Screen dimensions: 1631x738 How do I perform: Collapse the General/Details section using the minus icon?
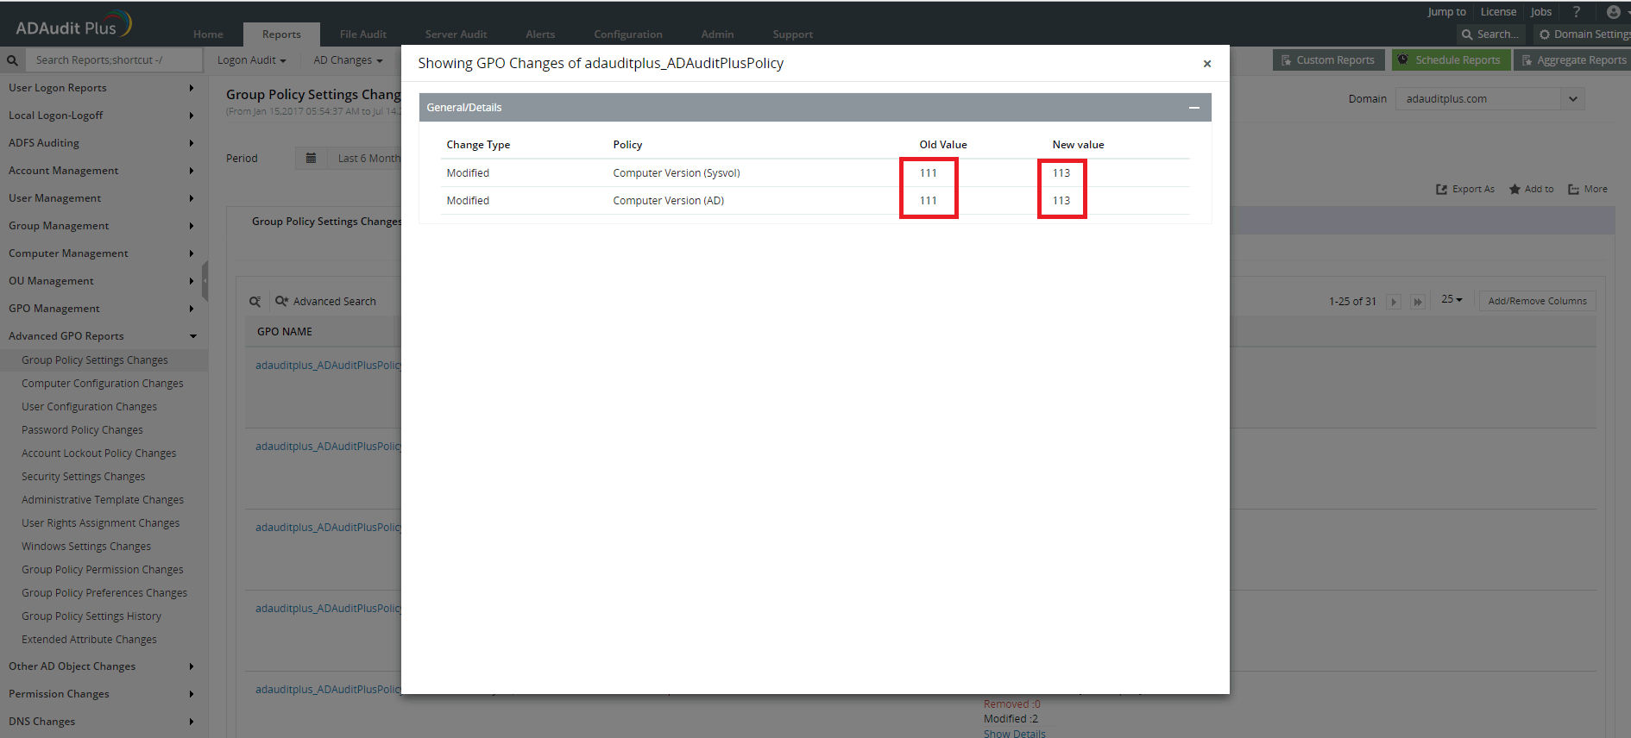(x=1194, y=108)
